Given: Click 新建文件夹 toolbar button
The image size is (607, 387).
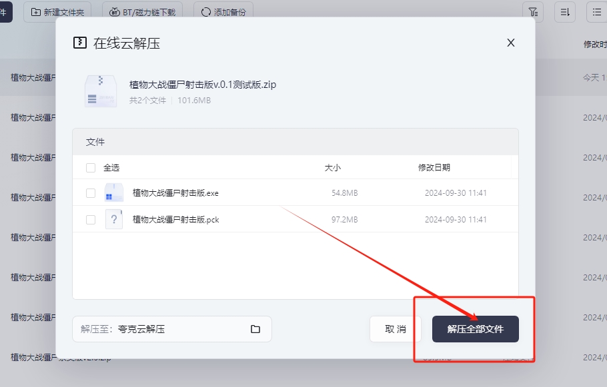Looking at the screenshot, I should tap(57, 12).
